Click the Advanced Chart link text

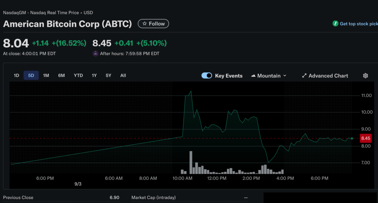[328, 76]
